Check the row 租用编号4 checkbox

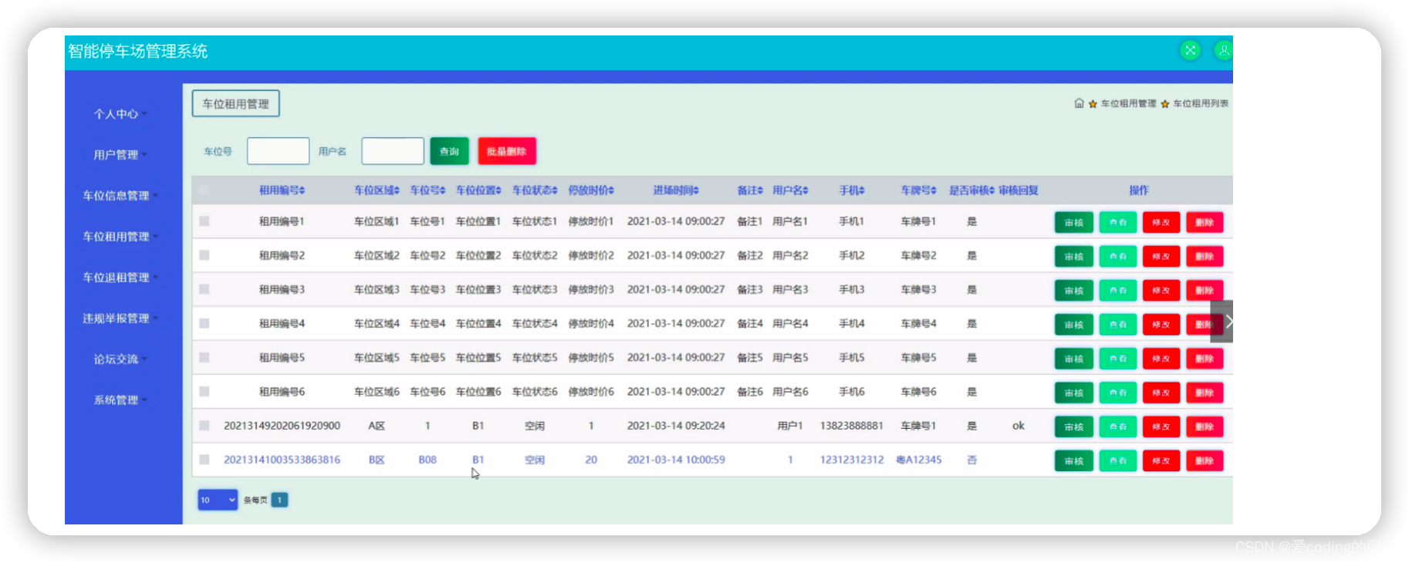[x=204, y=323]
